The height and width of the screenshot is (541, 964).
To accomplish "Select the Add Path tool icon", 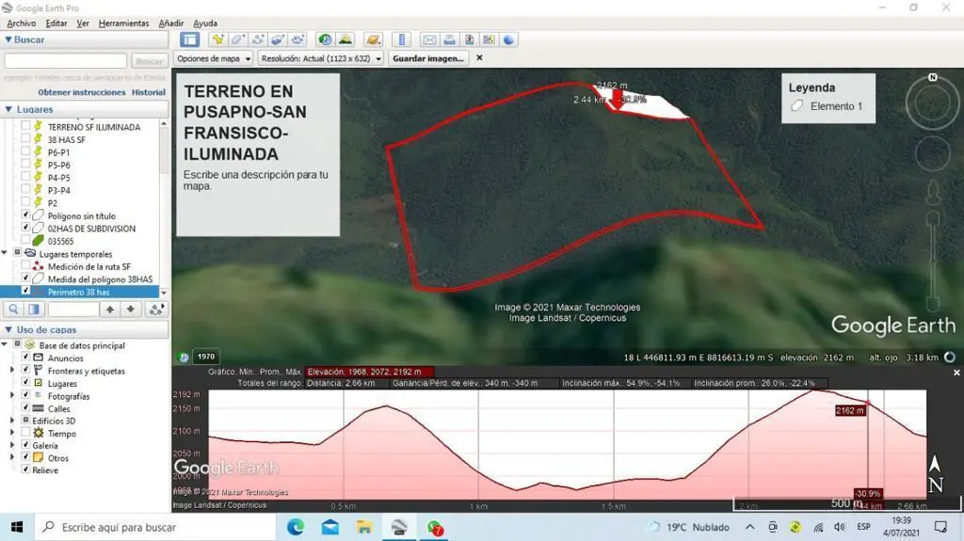I will (x=258, y=40).
